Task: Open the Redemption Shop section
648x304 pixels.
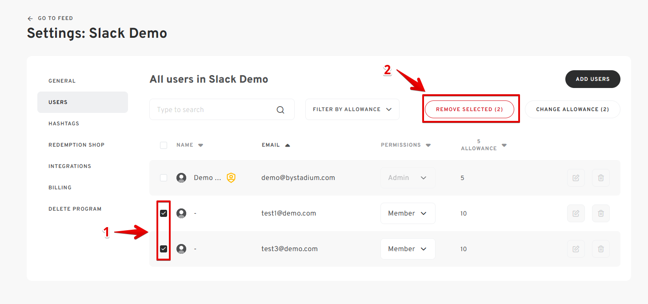Action: click(76, 145)
